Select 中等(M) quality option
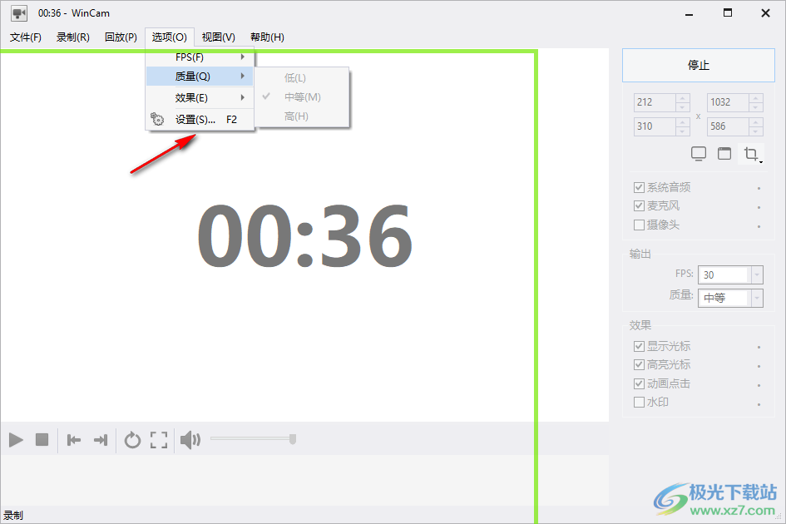This screenshot has height=524, width=786. (x=302, y=96)
